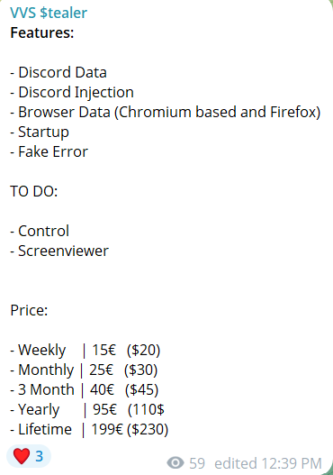Click the Lifetime 199€ price line

tap(89, 430)
